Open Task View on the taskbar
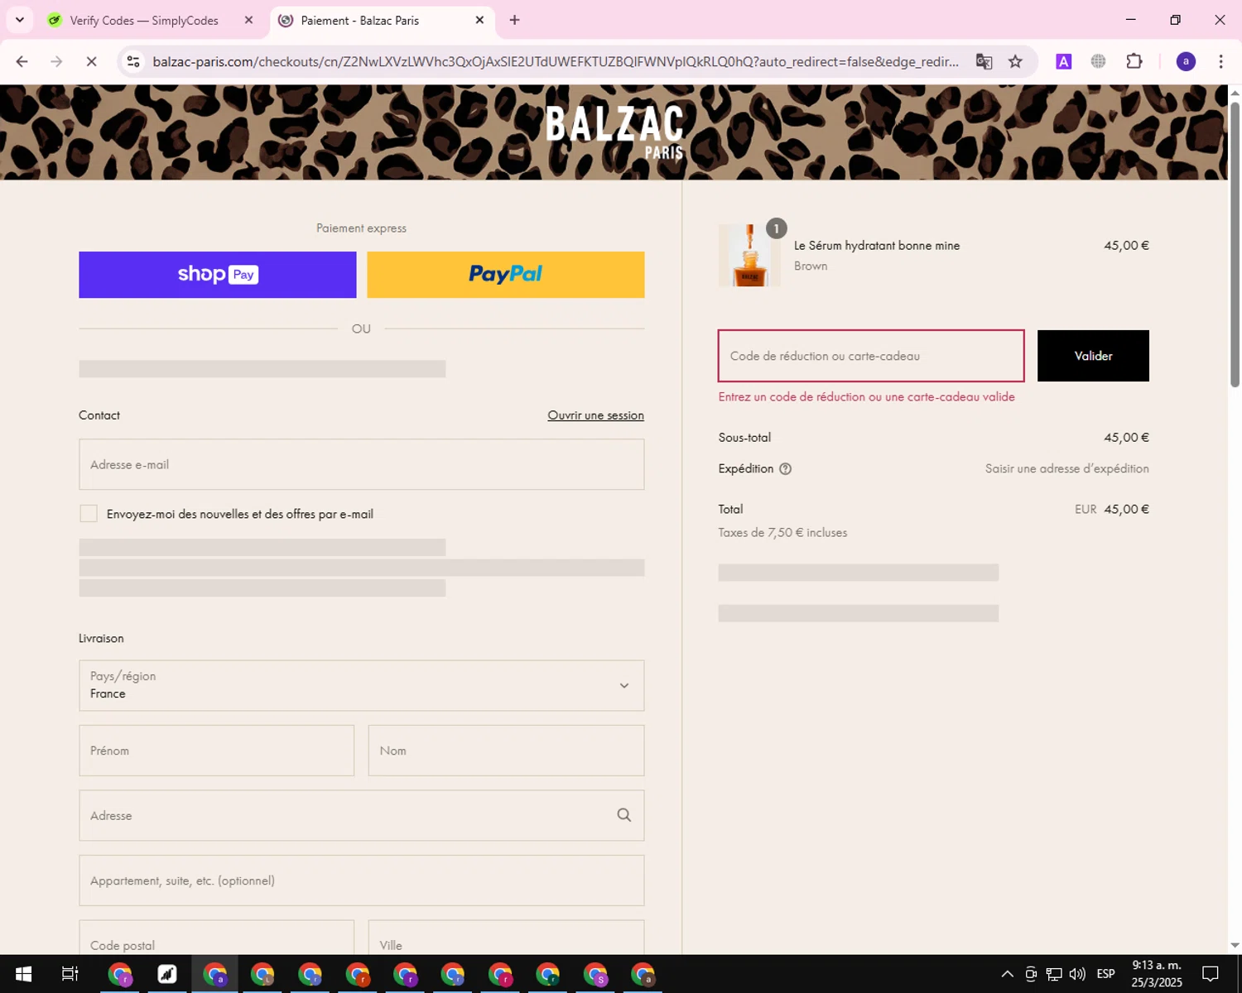This screenshot has height=993, width=1242. 70,974
